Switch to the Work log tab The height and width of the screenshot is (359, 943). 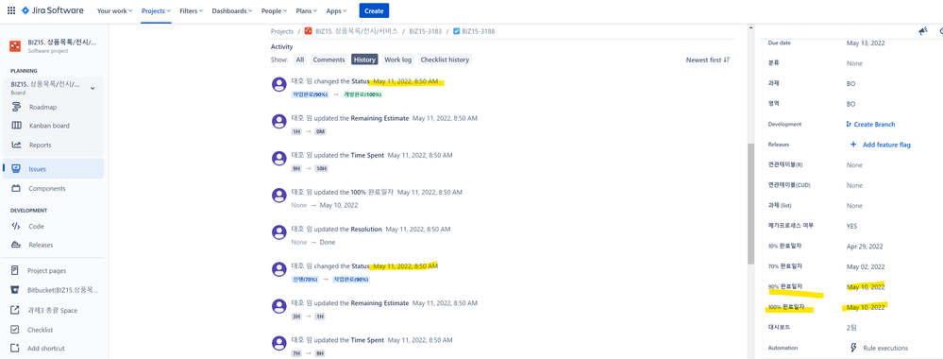pos(397,60)
